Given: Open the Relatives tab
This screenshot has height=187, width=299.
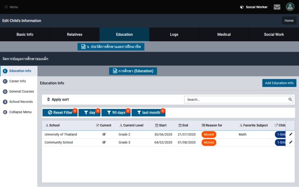Looking at the screenshot, I should pos(74,34).
